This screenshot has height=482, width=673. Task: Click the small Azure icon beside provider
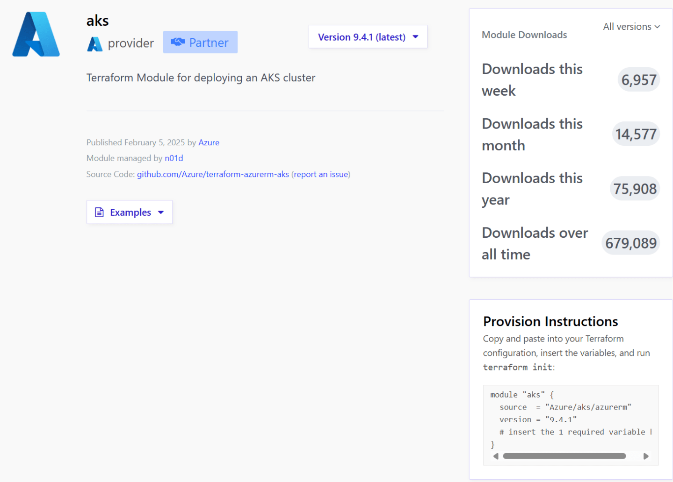[x=94, y=43]
